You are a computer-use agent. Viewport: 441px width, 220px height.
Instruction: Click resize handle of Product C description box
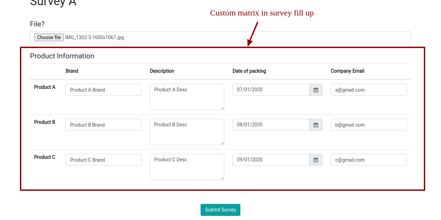pyautogui.click(x=222, y=178)
